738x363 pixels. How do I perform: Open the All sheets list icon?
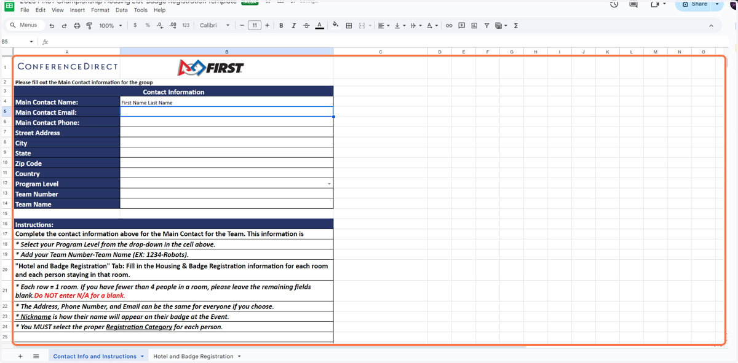[x=36, y=356]
